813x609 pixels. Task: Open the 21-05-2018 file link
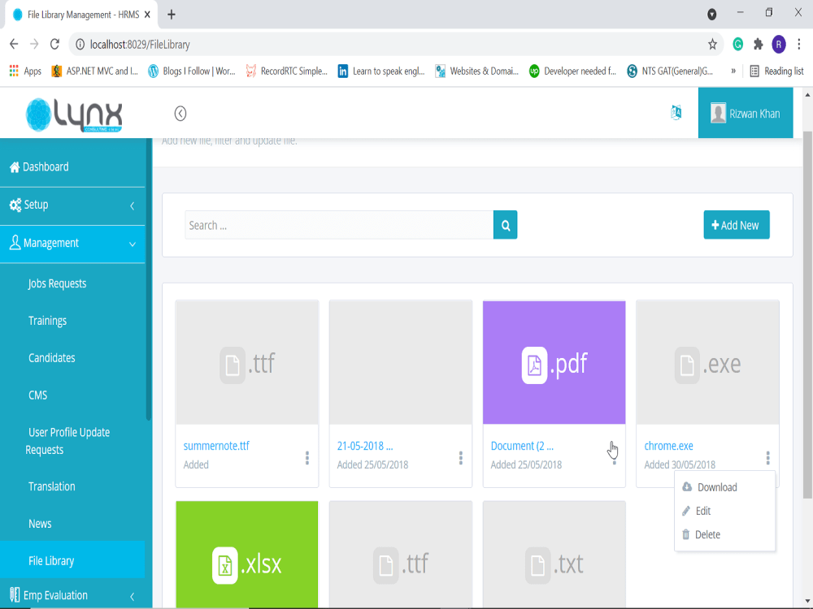[365, 446]
